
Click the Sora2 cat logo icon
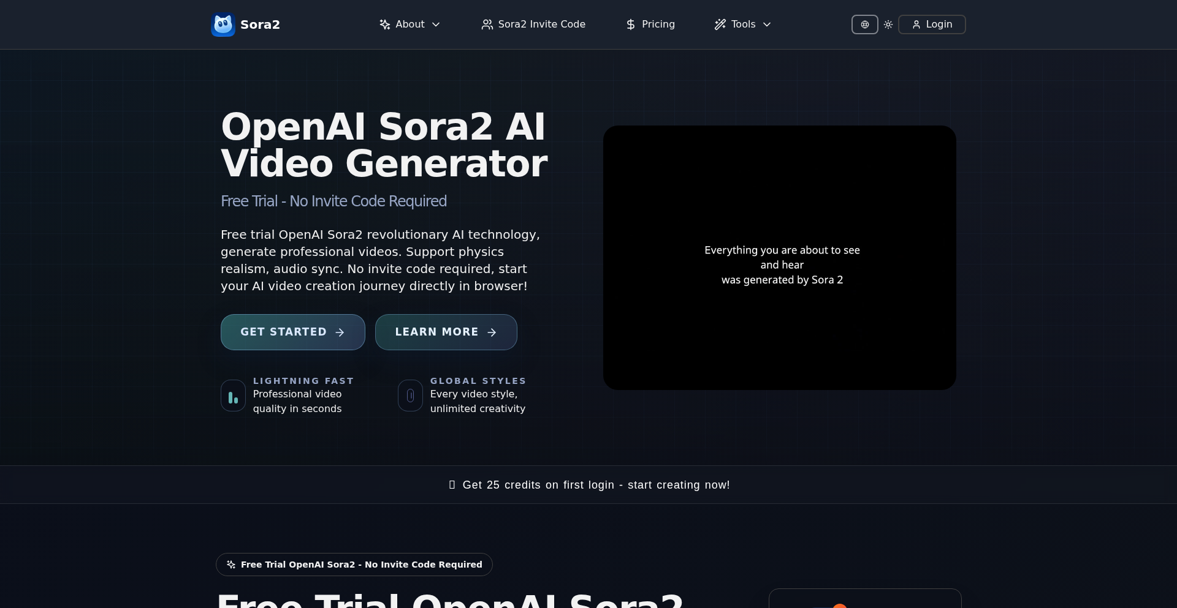[223, 24]
